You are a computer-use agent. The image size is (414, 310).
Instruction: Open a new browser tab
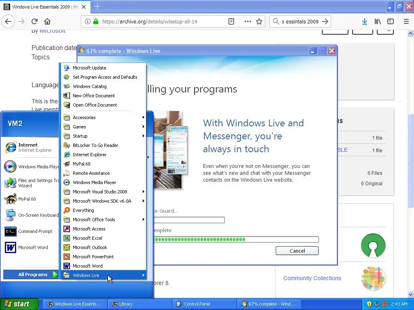[x=97, y=6]
